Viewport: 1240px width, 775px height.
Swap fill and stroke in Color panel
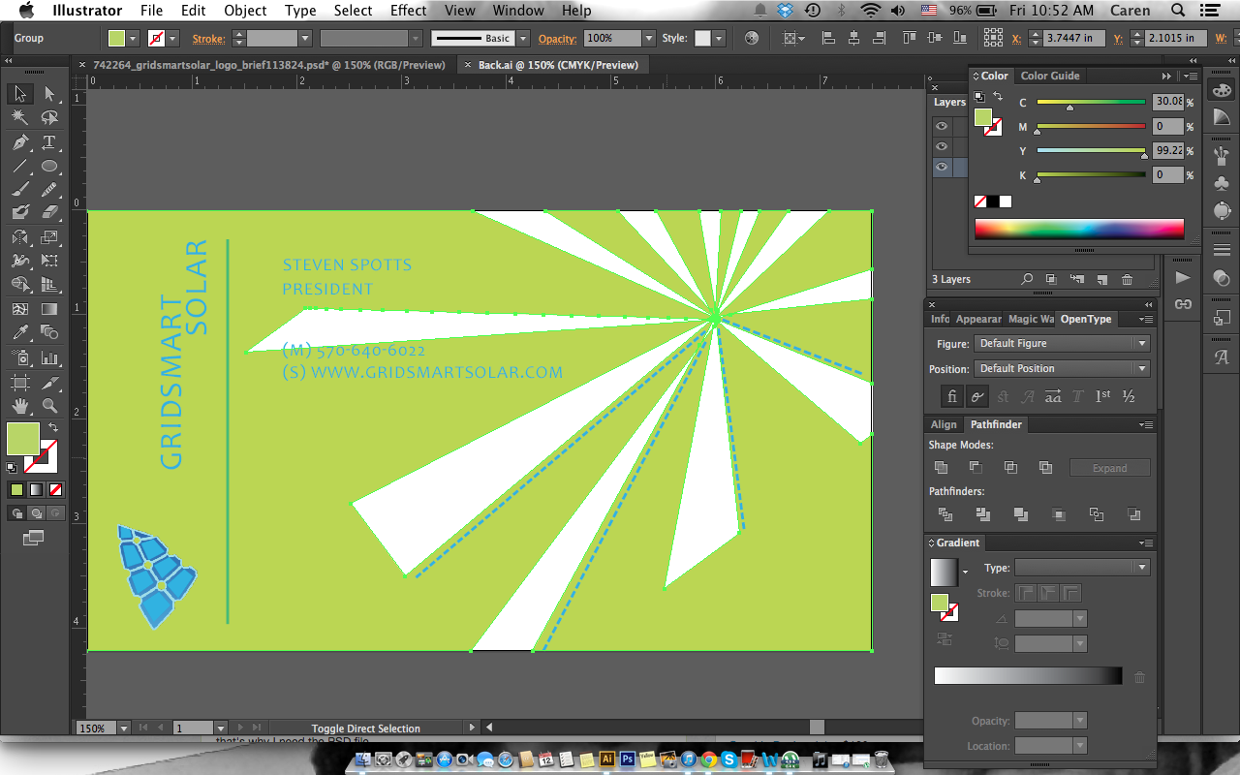pos(998,96)
